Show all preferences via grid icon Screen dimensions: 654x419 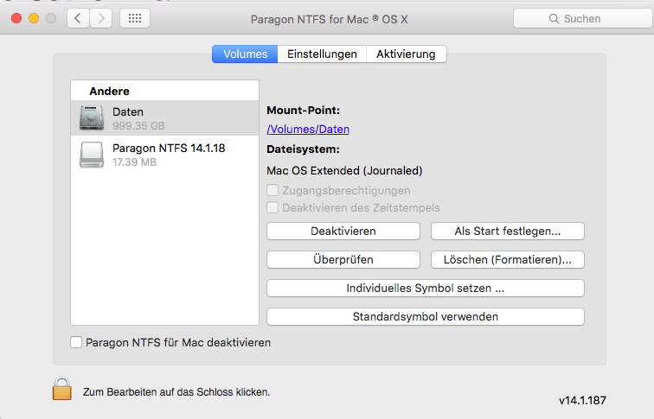point(135,18)
